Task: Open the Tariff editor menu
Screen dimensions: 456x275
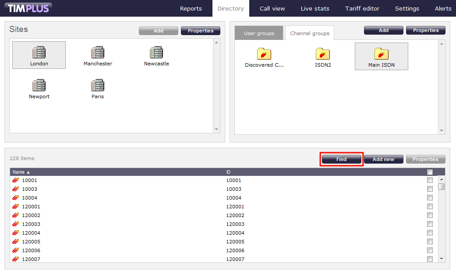Action: pos(362,8)
